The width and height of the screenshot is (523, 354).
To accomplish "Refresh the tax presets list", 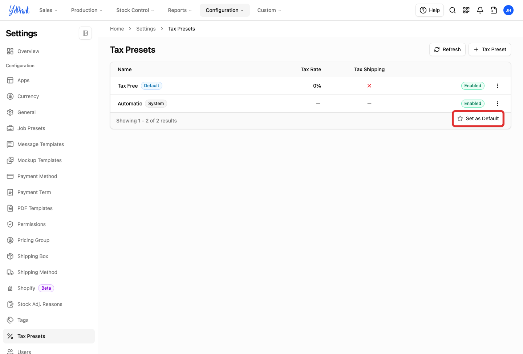I will (x=447, y=49).
